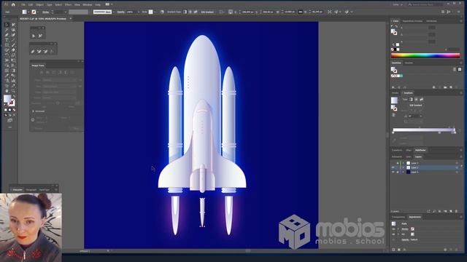Click reverse gradient icon in Gradient panel
Viewport: 467px width, 262px height.
393,115
